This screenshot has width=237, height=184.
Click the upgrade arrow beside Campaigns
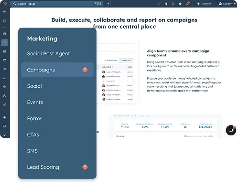tap(85, 70)
